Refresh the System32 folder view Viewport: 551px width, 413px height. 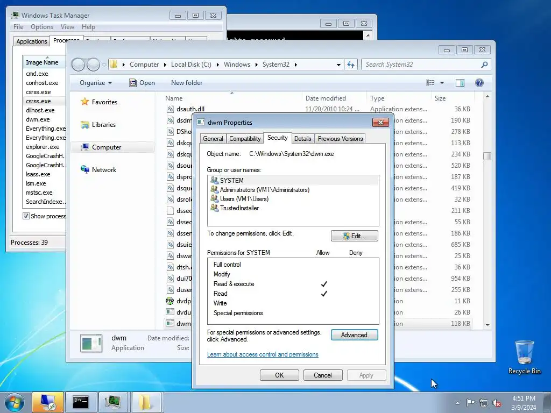(351, 65)
